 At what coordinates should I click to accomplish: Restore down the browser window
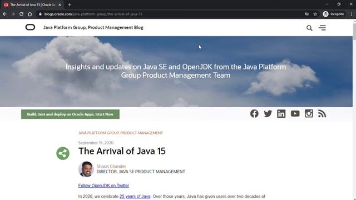(339, 4)
